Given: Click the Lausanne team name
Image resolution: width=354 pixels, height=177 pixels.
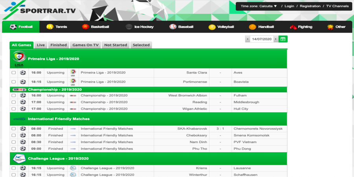Looking at the screenshot, I should (x=242, y=168).
